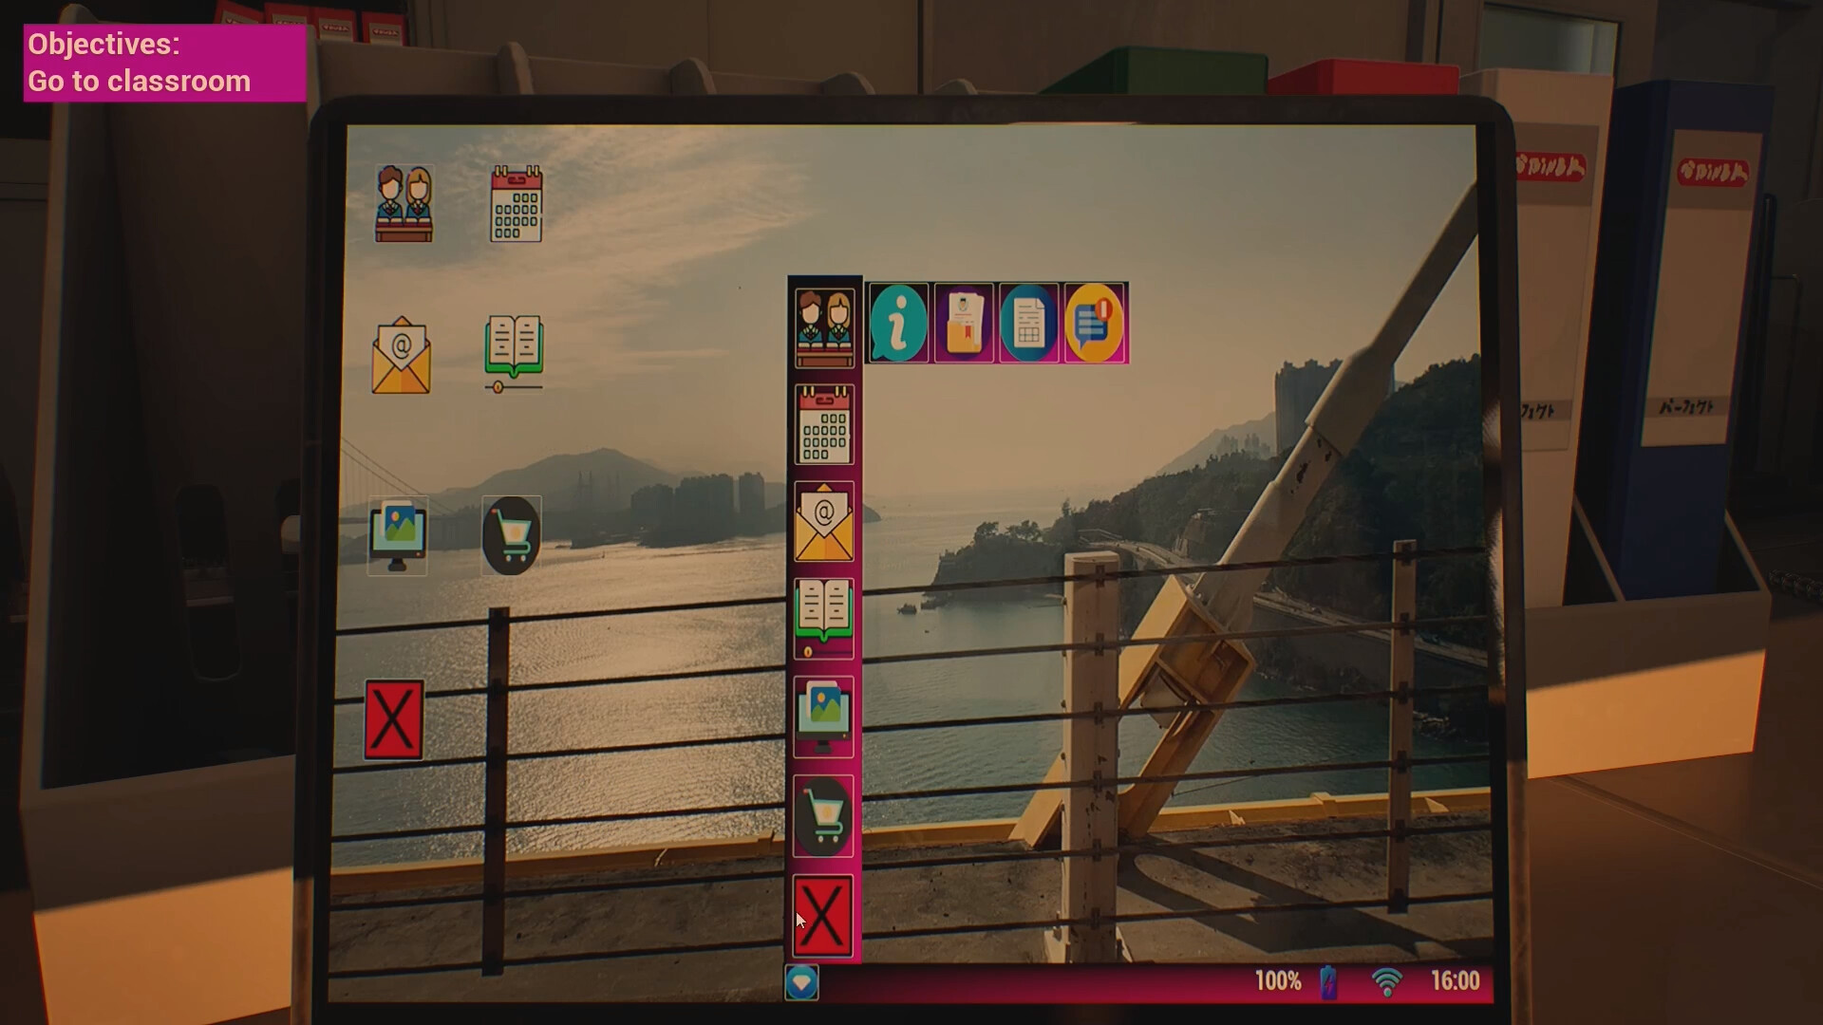Click the red X at the bottom of the menu
Screen dimensions: 1823x1025
coord(823,914)
